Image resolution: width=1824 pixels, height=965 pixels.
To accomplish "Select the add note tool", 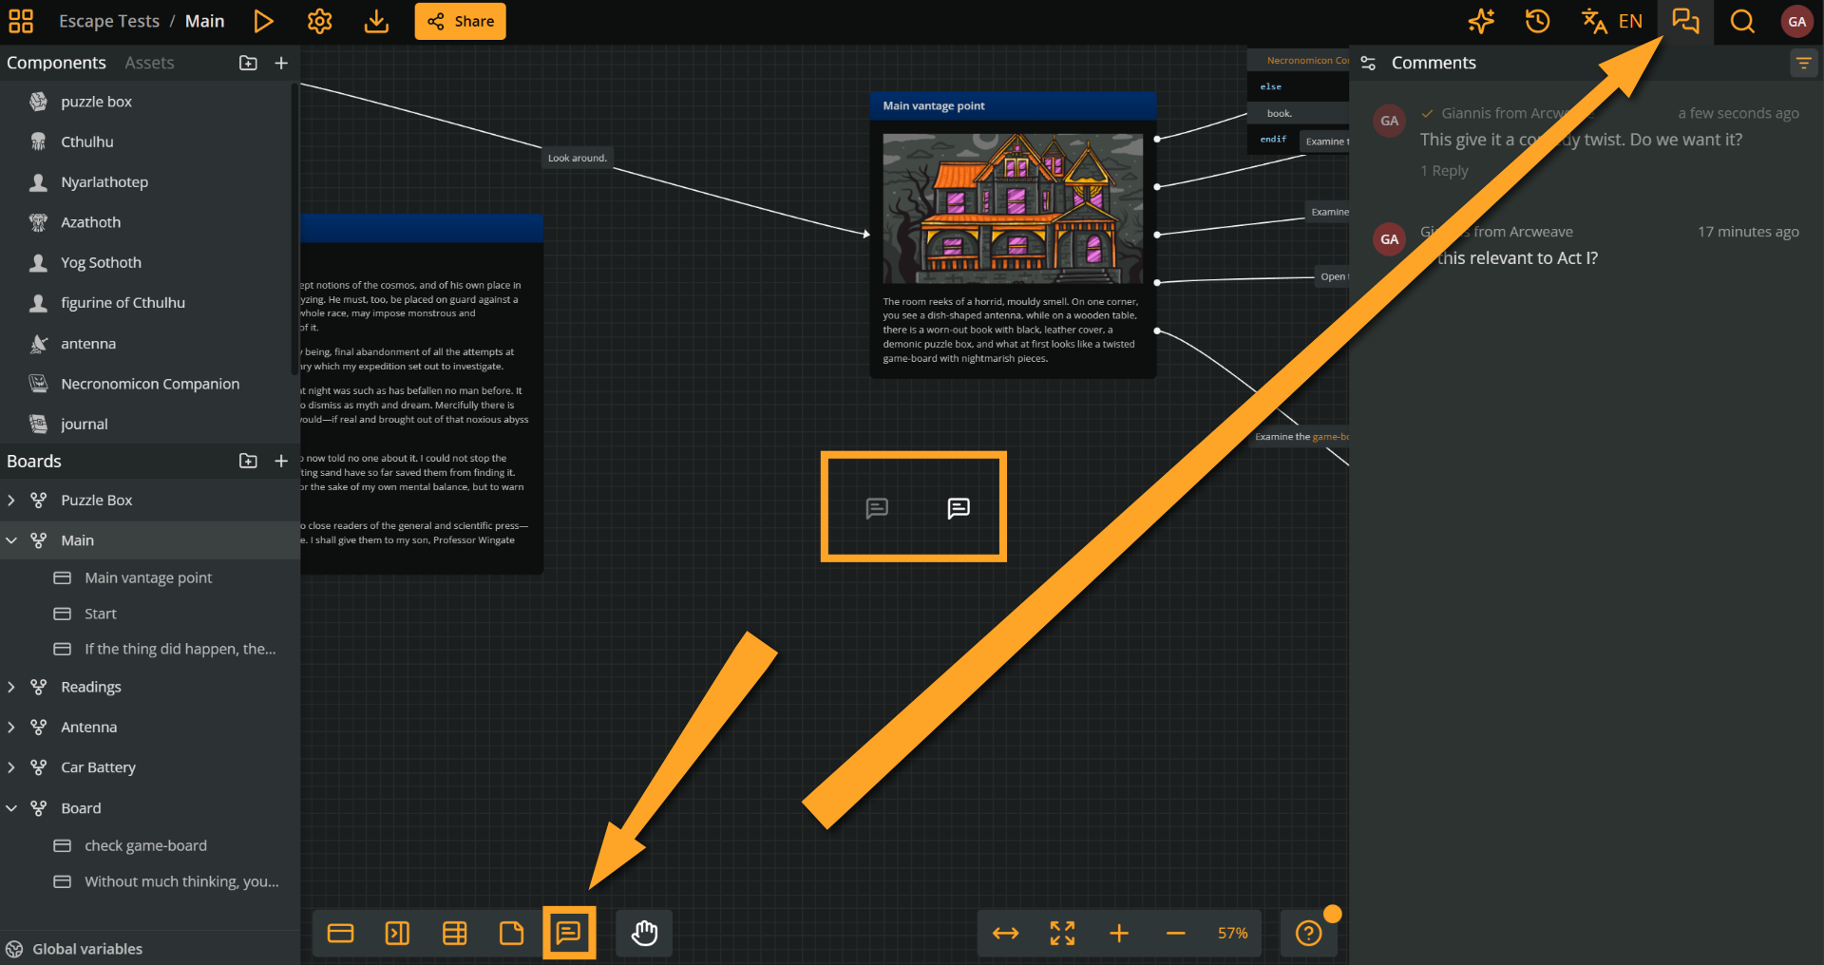I will [x=512, y=934].
